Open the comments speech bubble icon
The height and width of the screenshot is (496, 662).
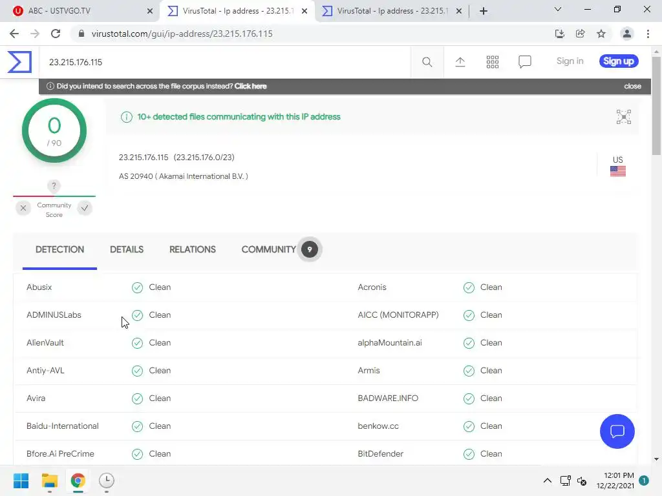pyautogui.click(x=524, y=62)
